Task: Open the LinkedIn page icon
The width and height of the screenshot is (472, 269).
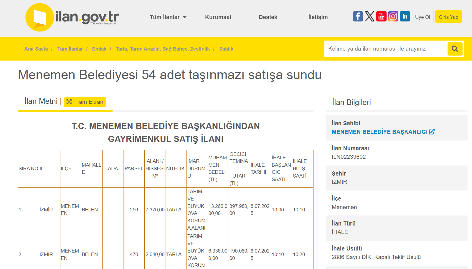Action: point(405,16)
